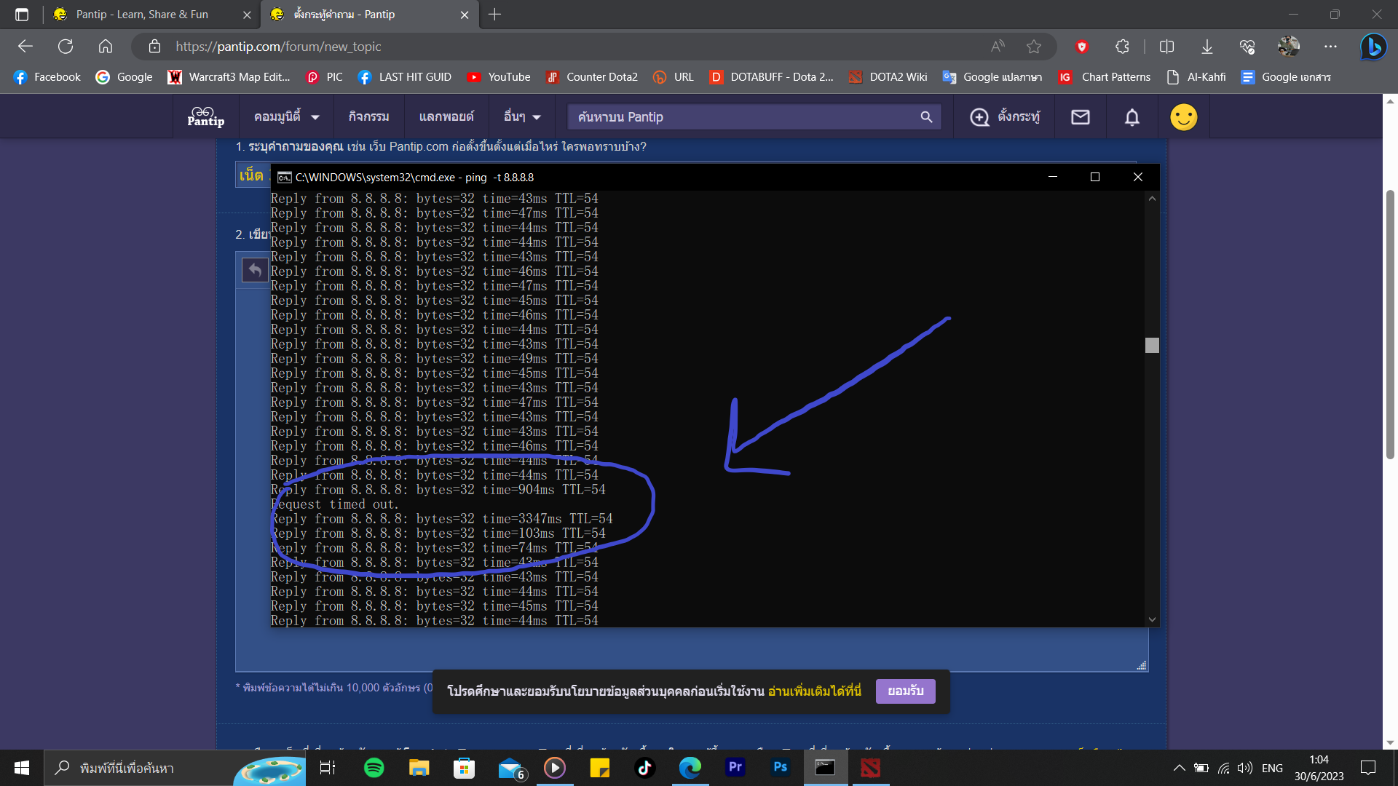1398x786 pixels.
Task: Go to browser home page
Action: pos(106,47)
